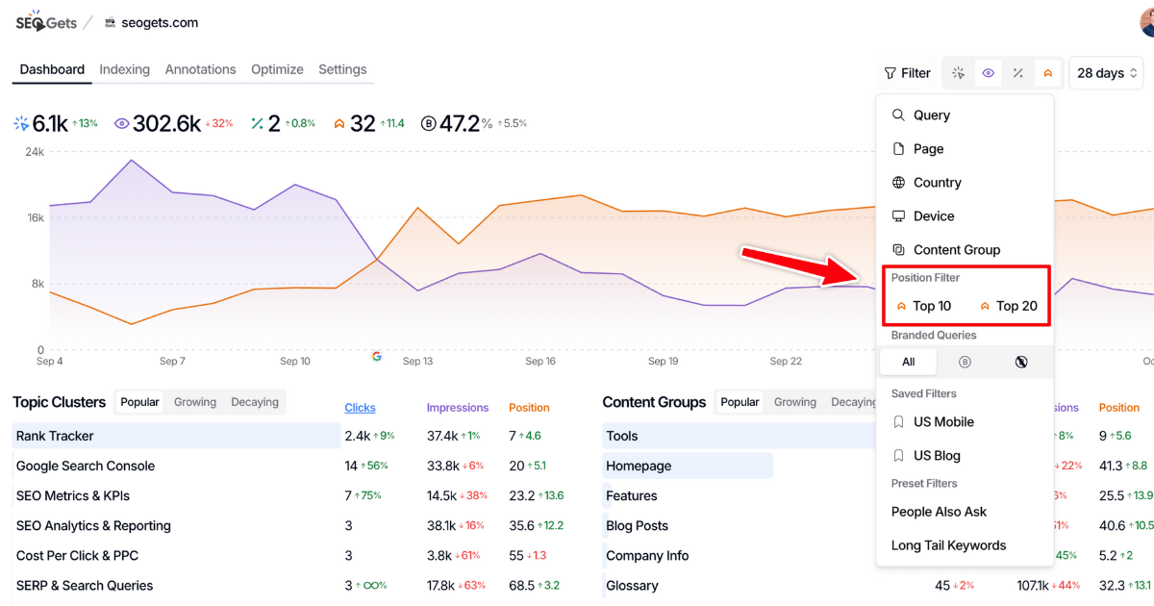Image resolution: width=1154 pixels, height=606 pixels.
Task: Toggle the impressions eye icon near Filter
Action: (x=988, y=72)
